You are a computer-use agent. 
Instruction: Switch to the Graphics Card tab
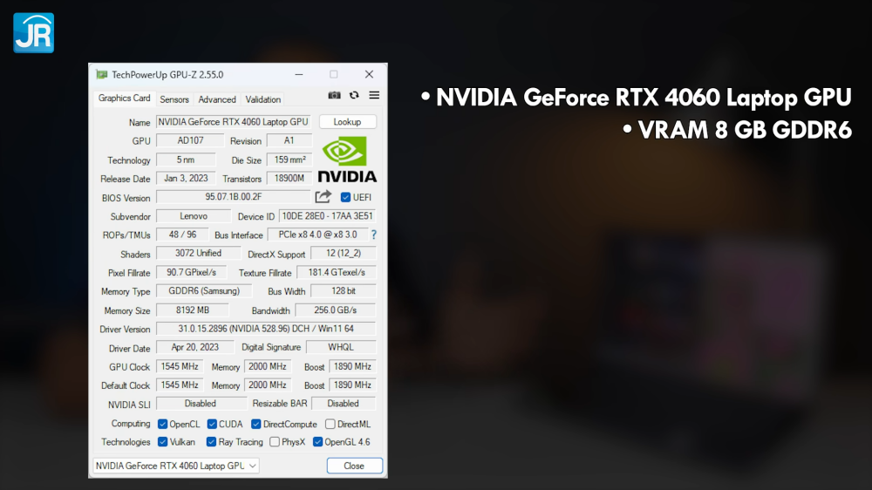[x=124, y=98]
